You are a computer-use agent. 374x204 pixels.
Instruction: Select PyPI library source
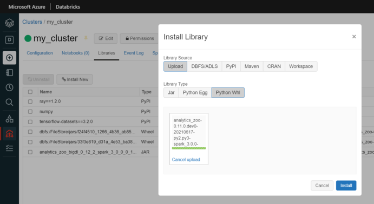tap(231, 66)
